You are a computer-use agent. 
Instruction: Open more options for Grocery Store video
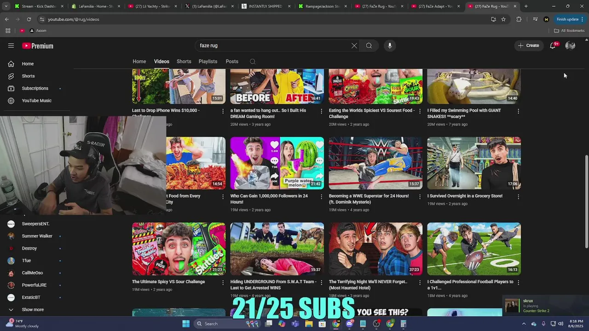518,197
